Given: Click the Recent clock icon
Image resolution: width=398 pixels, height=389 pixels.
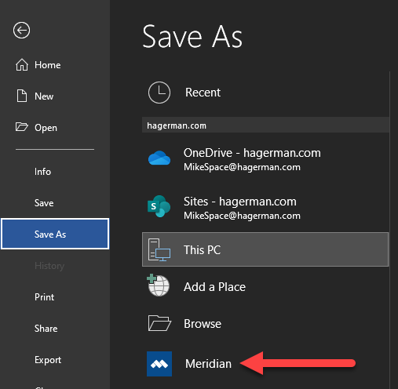Looking at the screenshot, I should pos(159,93).
